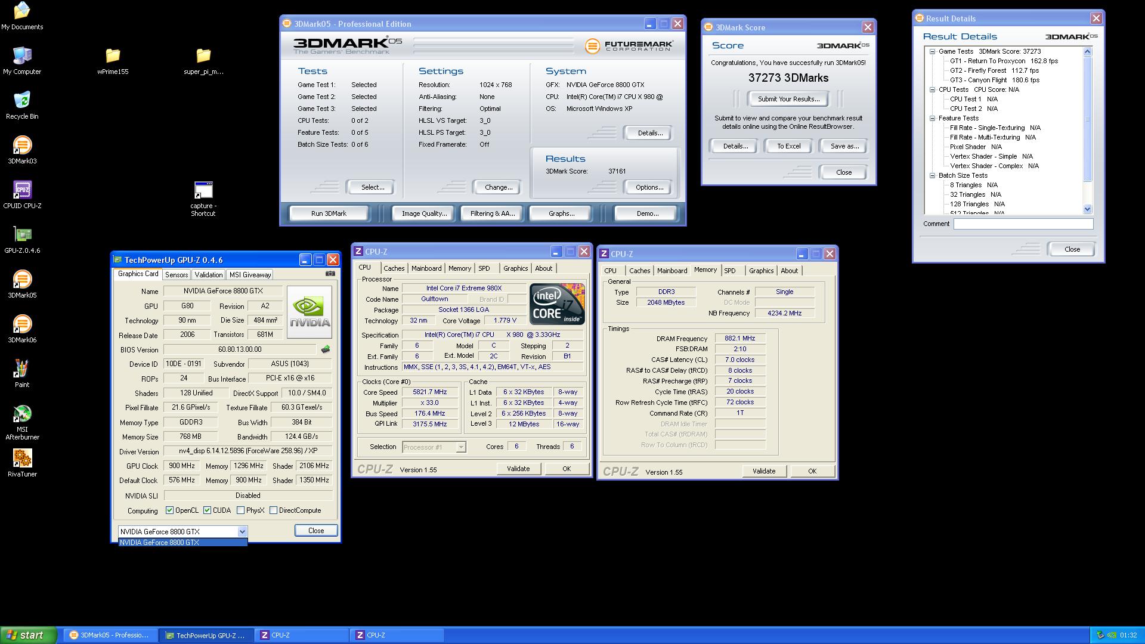The height and width of the screenshot is (644, 1145).
Task: Enable the PhysX checkbox
Action: point(240,510)
